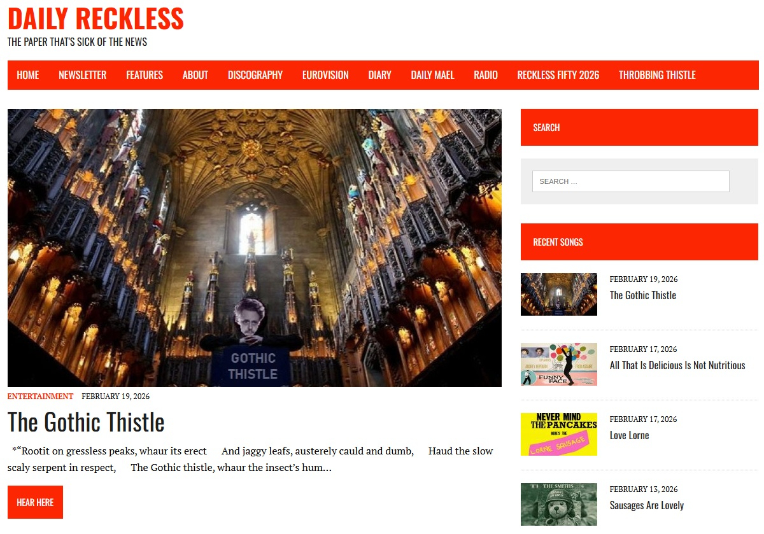
Task: Open the Discography page
Action: coord(255,75)
